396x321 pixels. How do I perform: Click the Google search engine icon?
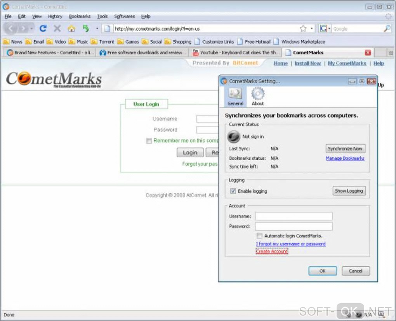point(323,28)
